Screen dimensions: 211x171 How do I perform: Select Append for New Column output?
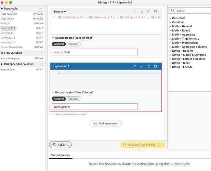coord(59,98)
